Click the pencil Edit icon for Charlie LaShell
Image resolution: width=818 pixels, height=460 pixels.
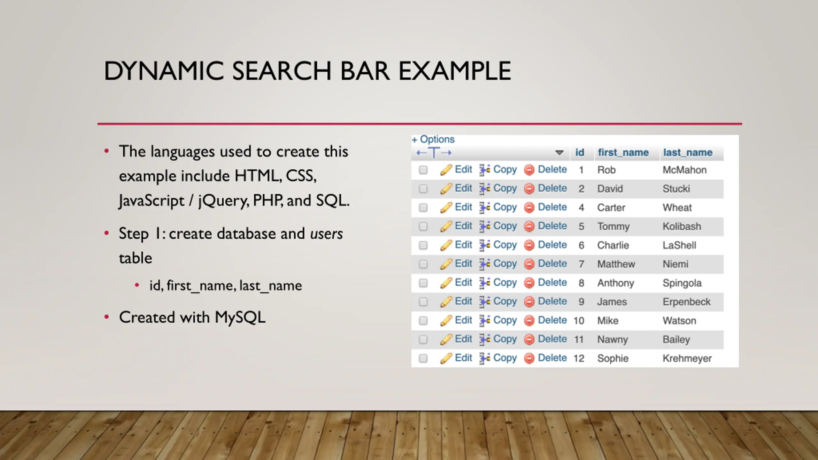pyautogui.click(x=446, y=245)
